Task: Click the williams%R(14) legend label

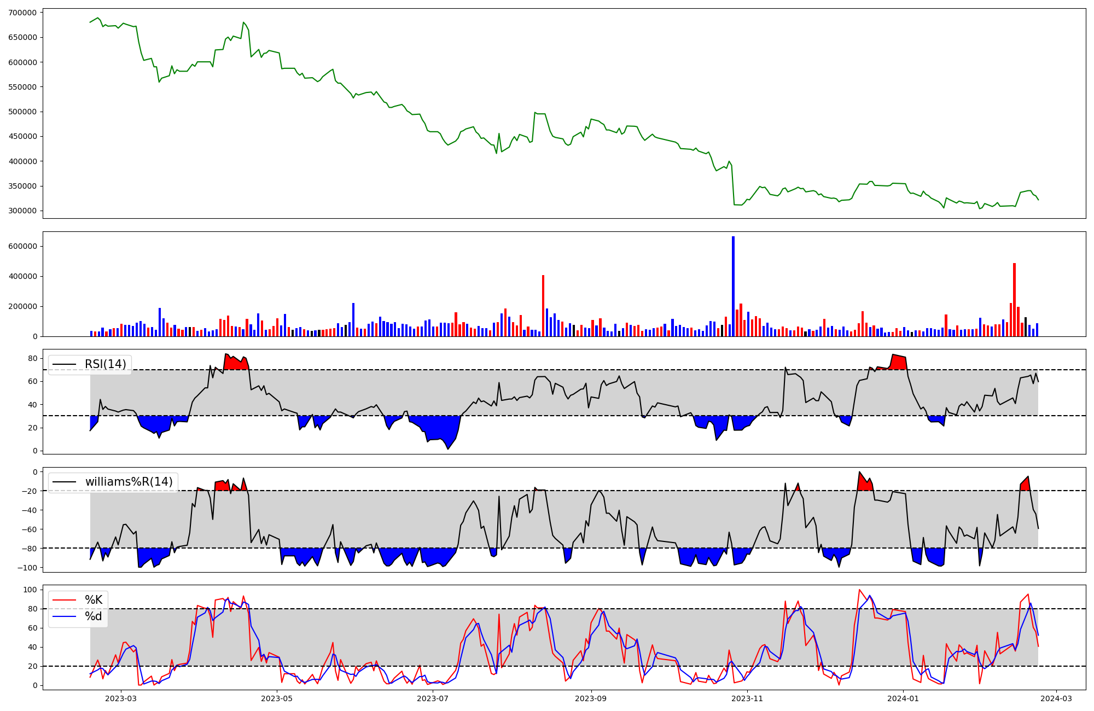Action: [129, 482]
